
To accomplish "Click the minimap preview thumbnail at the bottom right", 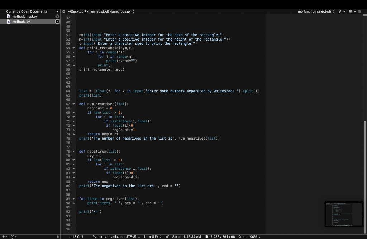I will point(344,214).
